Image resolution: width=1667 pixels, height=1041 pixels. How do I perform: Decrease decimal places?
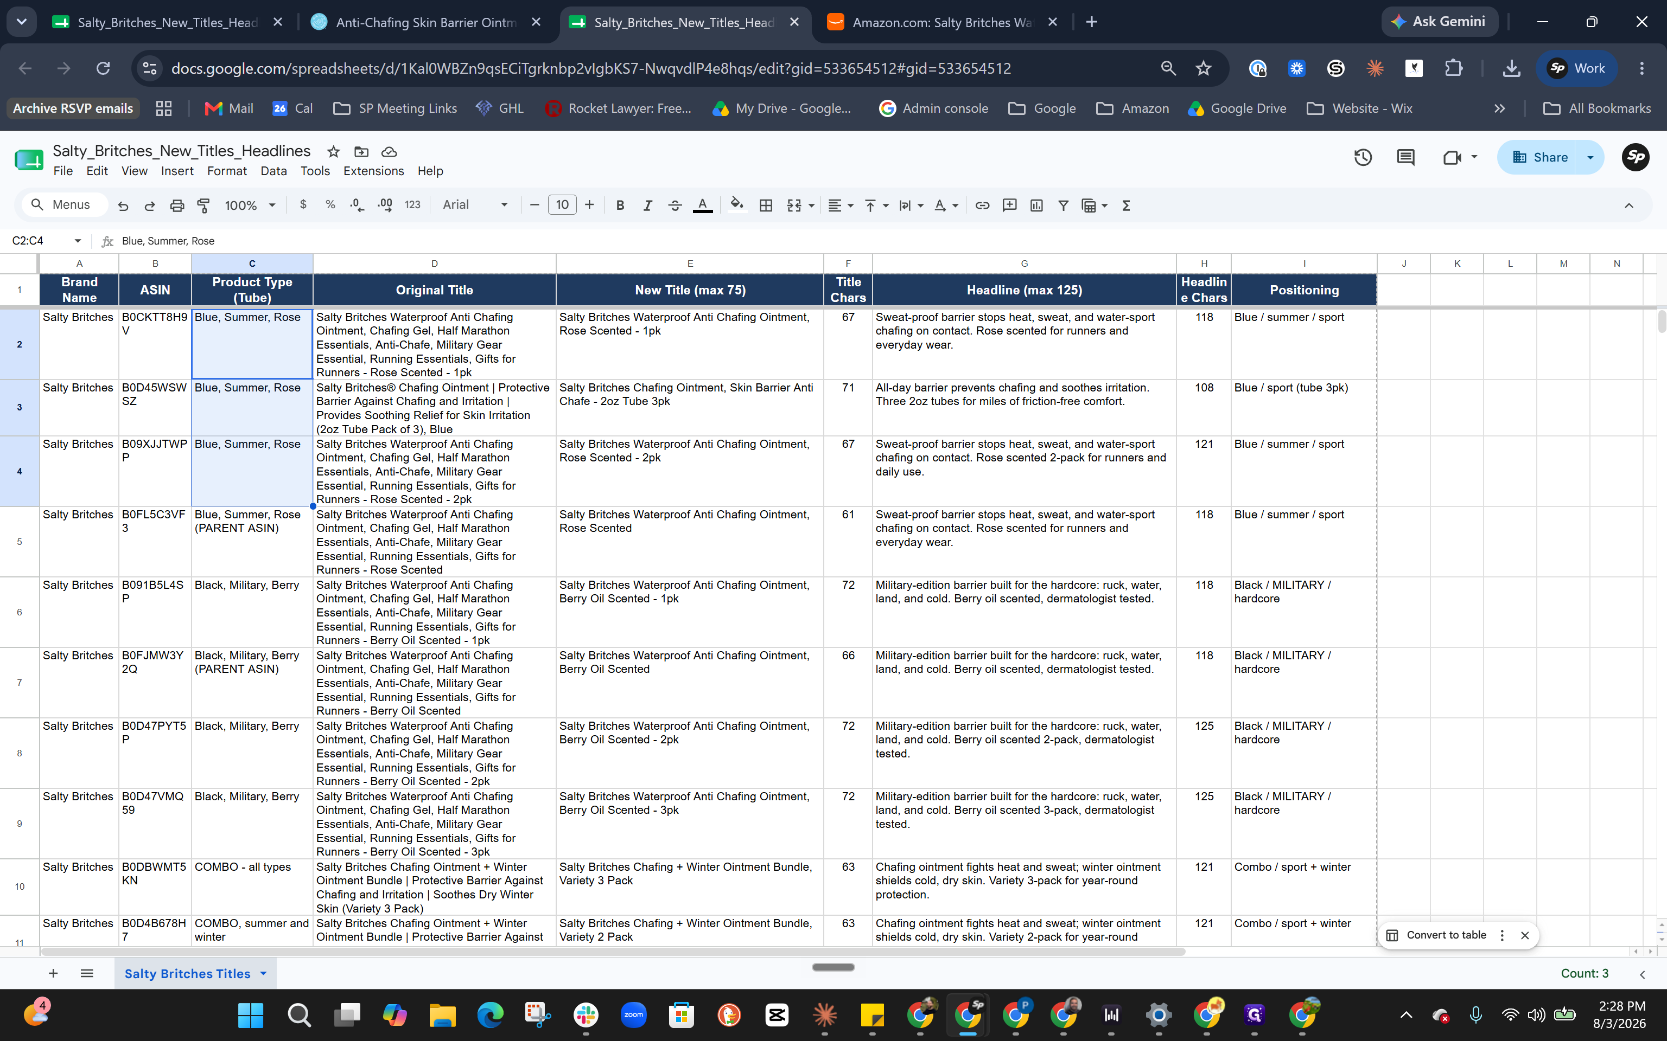(357, 204)
